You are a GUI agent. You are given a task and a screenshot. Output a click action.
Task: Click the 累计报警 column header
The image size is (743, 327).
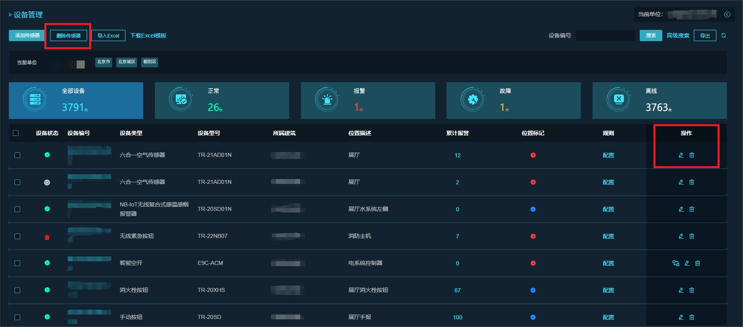pyautogui.click(x=457, y=133)
